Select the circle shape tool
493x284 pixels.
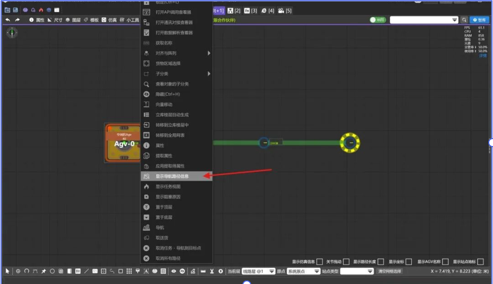pyautogui.click(x=52, y=271)
